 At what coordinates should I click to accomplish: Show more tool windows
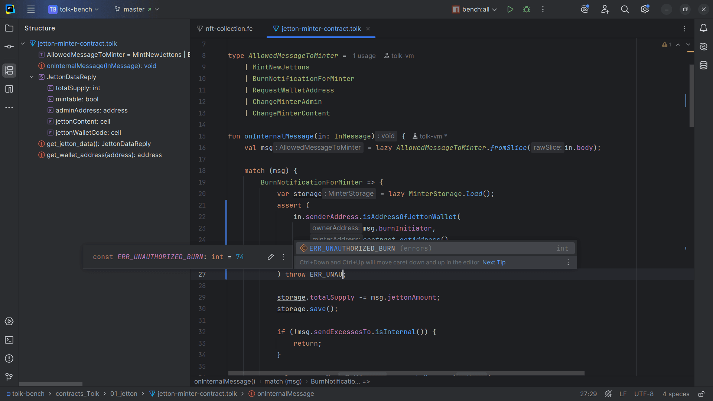[x=9, y=108]
